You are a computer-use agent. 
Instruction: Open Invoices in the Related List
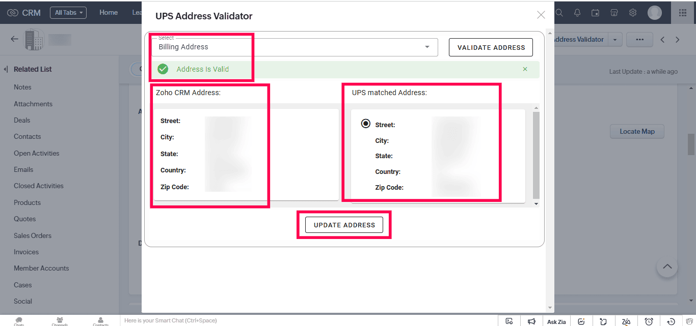26,252
